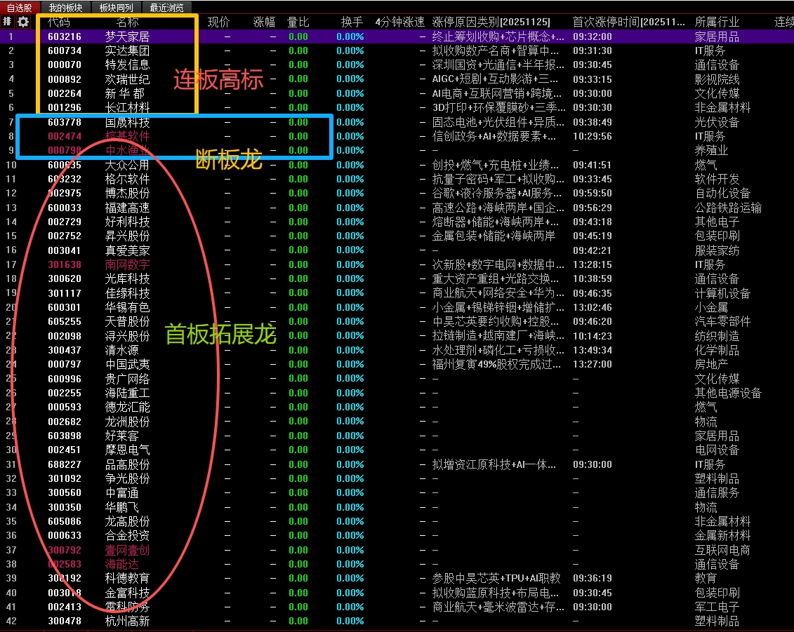
Task: Select stock row 杭州高新
Action: (397, 621)
